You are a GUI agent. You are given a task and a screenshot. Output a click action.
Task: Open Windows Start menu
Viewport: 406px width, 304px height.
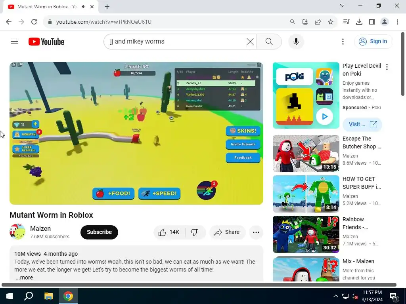(x=10, y=296)
